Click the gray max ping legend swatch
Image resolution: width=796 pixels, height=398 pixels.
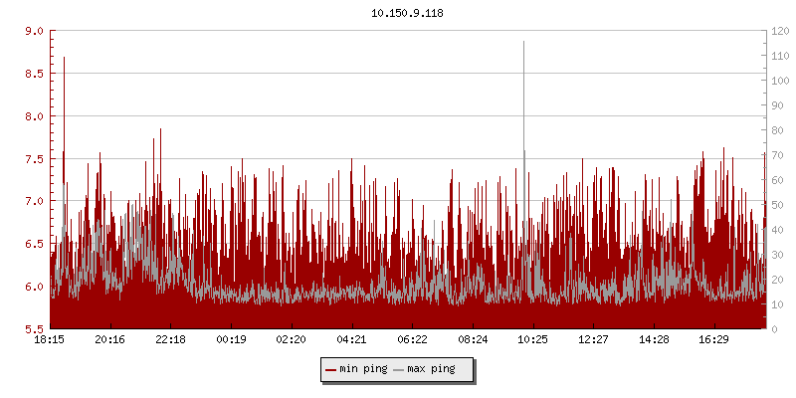point(399,370)
